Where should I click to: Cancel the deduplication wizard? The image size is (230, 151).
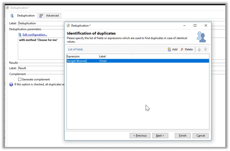click(x=200, y=136)
